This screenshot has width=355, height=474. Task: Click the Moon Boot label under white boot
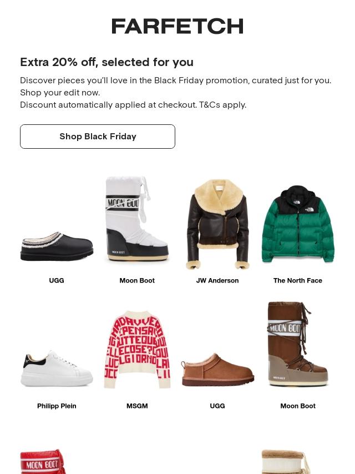point(137,280)
